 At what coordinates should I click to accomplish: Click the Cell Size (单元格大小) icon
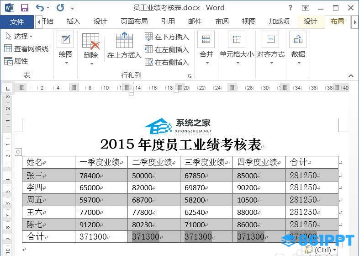(237, 39)
